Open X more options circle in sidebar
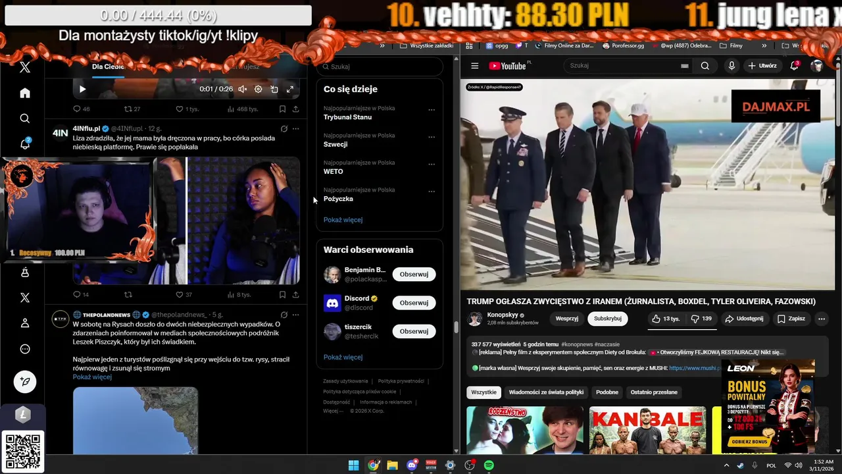This screenshot has height=474, width=842. (25, 349)
